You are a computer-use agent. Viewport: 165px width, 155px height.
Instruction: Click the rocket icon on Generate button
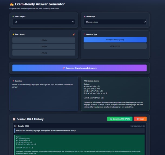tap(64, 68)
